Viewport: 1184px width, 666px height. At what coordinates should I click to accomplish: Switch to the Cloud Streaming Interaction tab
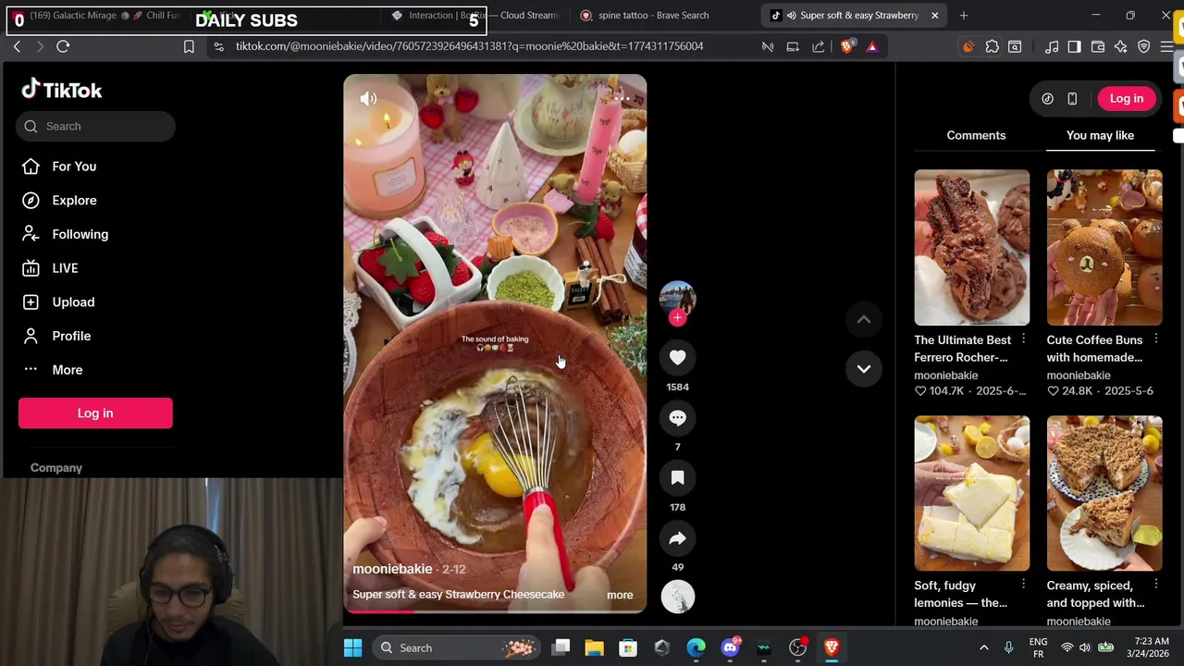pos(476,16)
